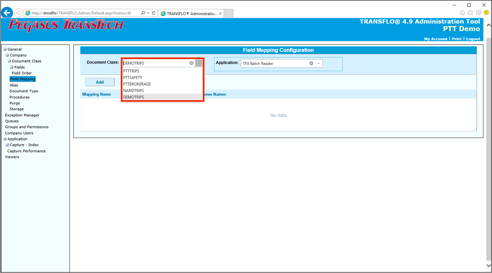Choose NANDTRIPS in the document class list
The width and height of the screenshot is (492, 273).
coord(133,91)
